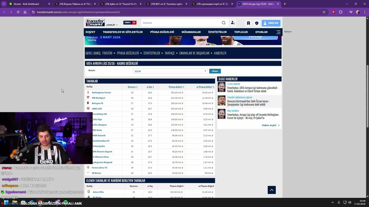Expand the TARİHÇE submenu

click(176, 53)
